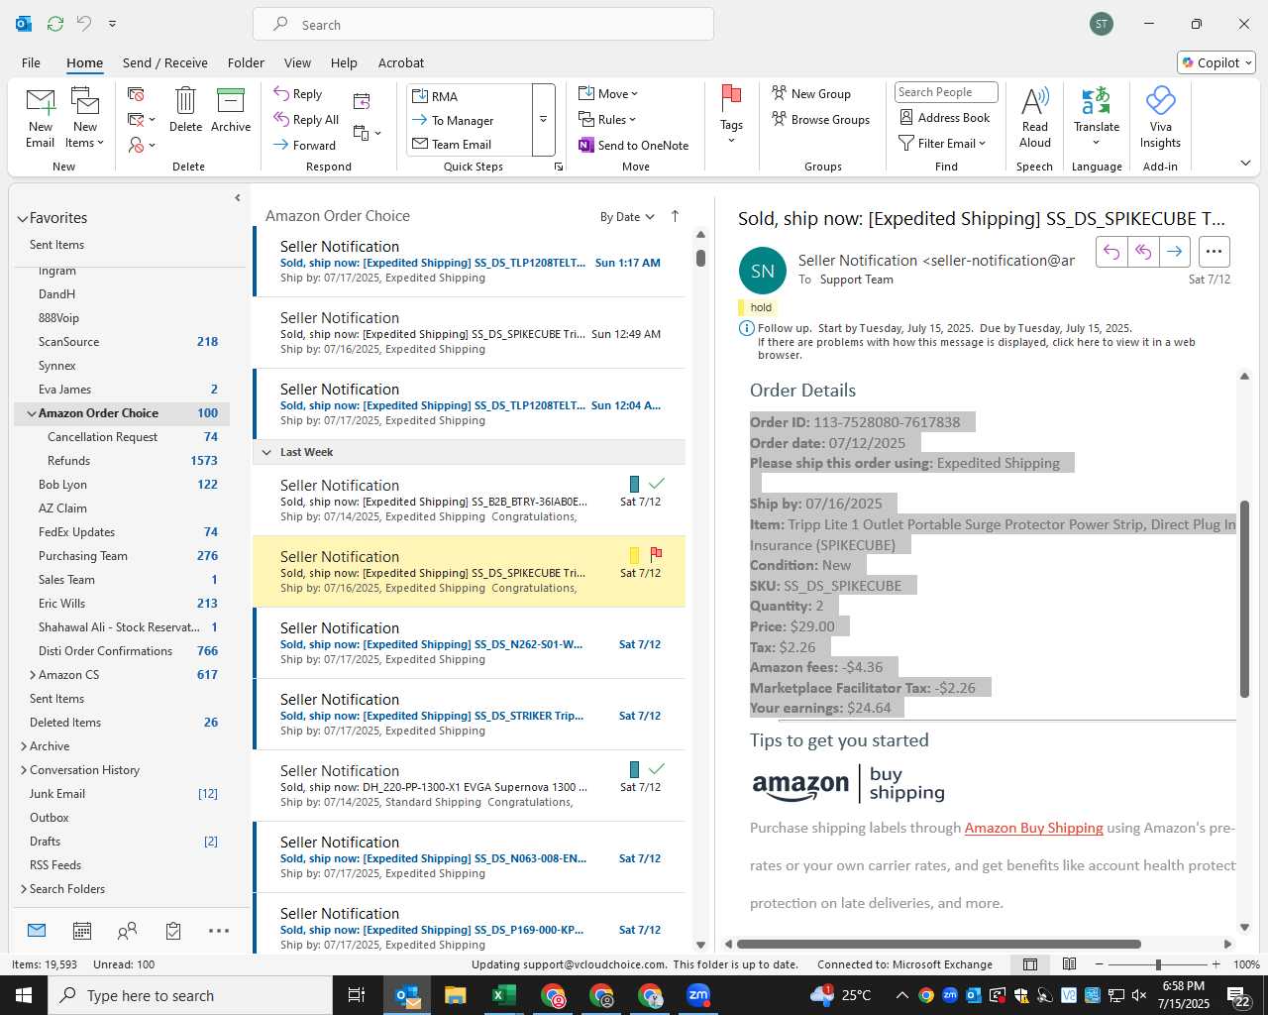Collapse the Favorites section
The image size is (1268, 1015).
[x=22, y=218]
